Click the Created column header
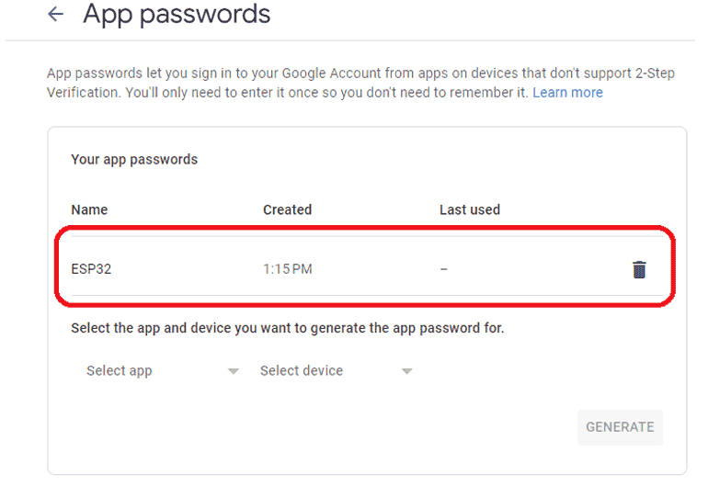Viewport: 708px width, 486px height. (287, 209)
